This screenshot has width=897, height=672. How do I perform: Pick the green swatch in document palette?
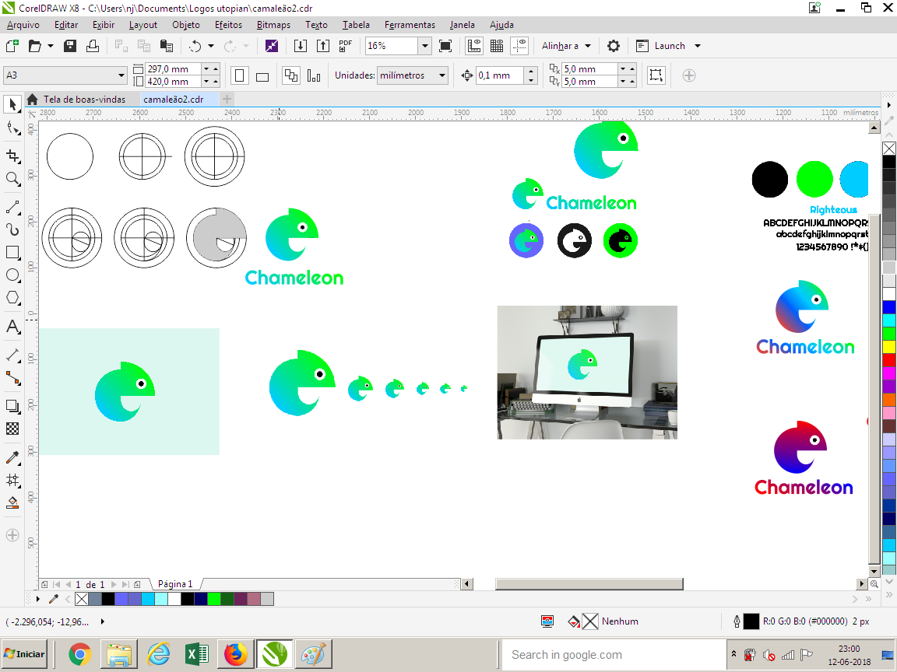(x=213, y=599)
